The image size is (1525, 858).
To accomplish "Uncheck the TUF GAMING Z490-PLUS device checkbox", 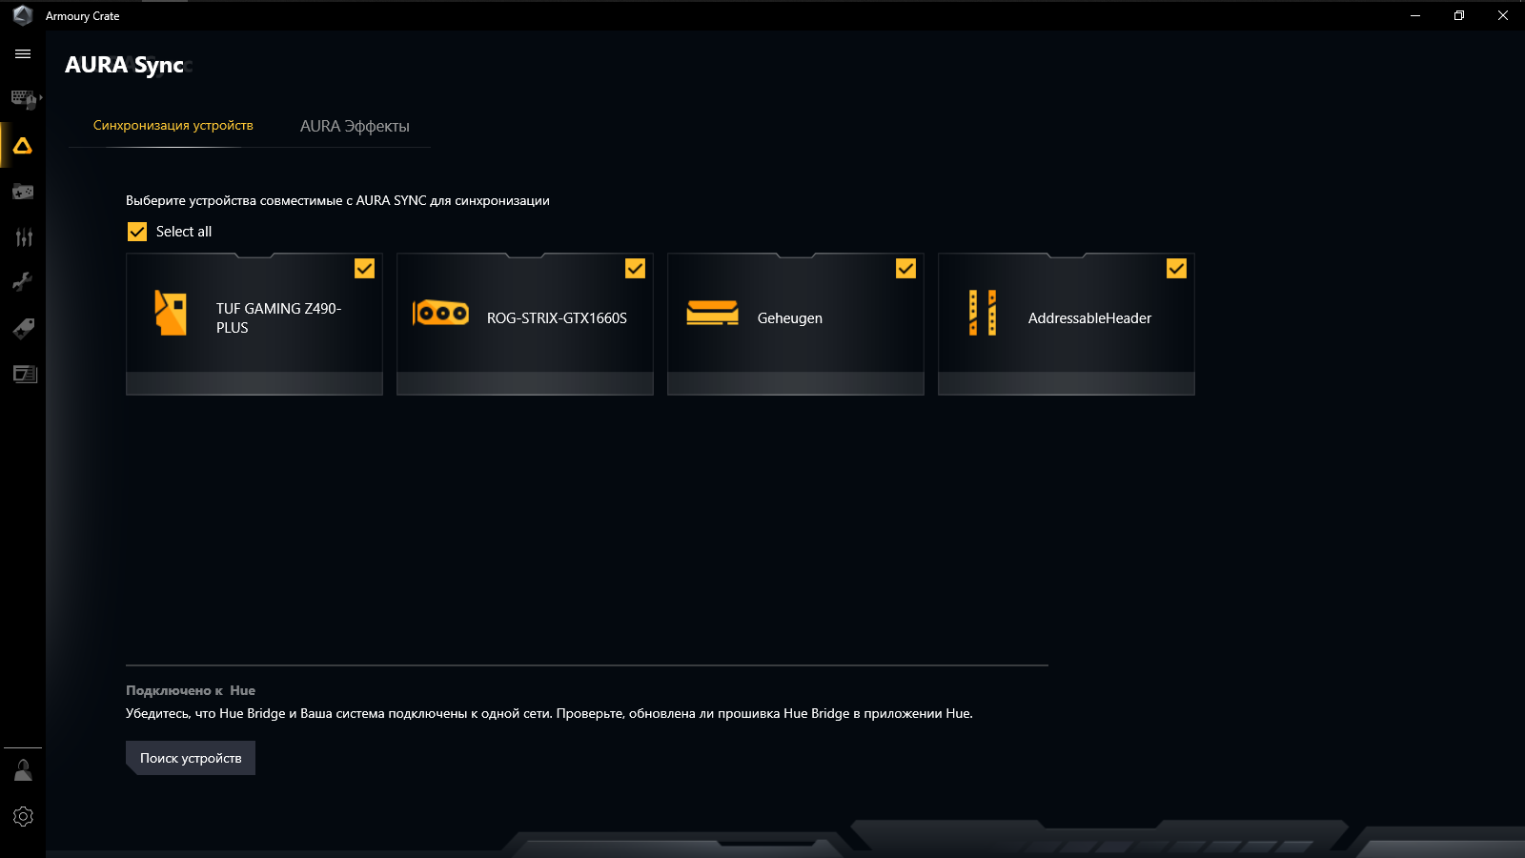I will tap(364, 269).
